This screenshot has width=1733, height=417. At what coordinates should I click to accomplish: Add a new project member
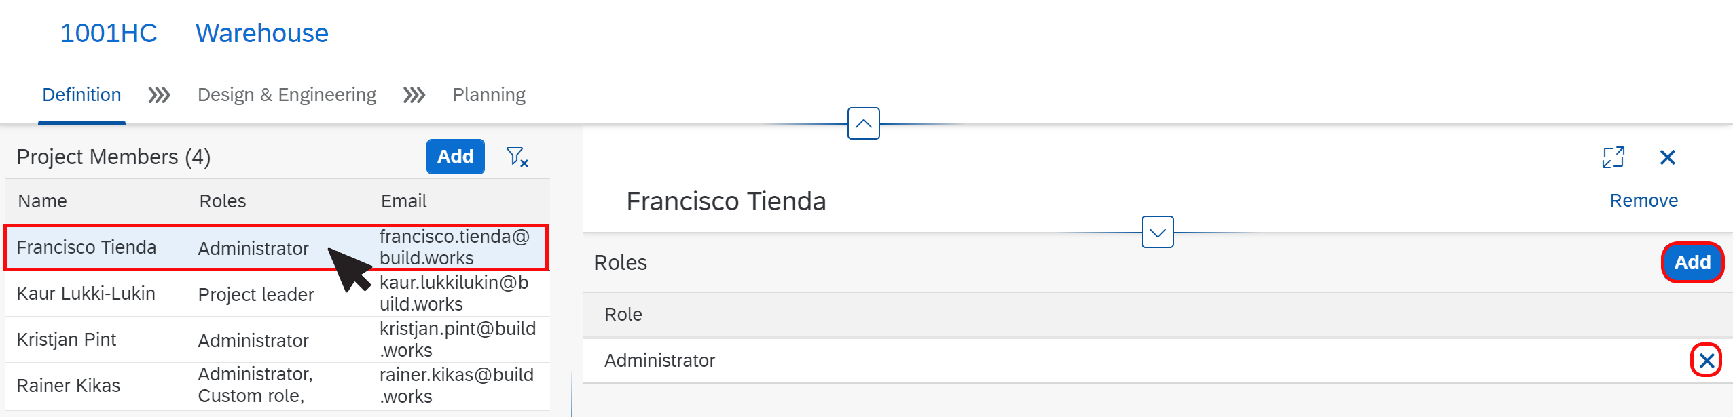456,157
